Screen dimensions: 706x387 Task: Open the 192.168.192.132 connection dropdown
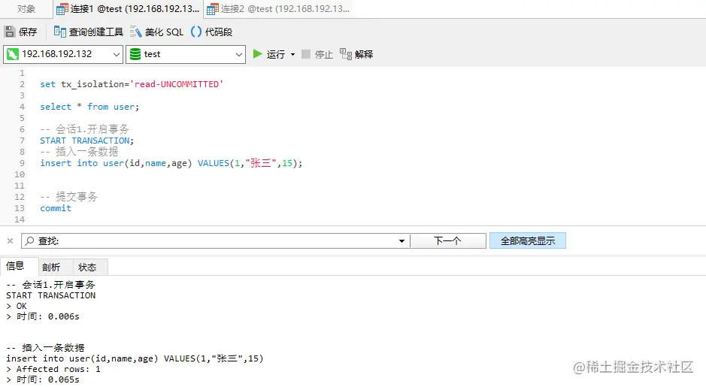point(117,54)
